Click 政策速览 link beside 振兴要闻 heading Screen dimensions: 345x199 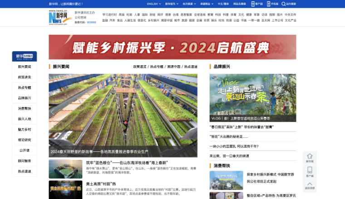[140, 67]
